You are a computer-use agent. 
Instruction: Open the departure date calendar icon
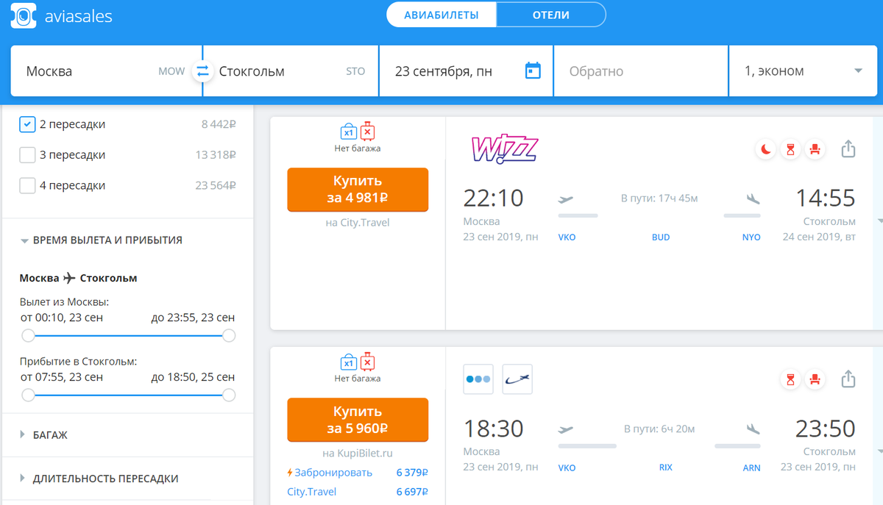pyautogui.click(x=533, y=71)
